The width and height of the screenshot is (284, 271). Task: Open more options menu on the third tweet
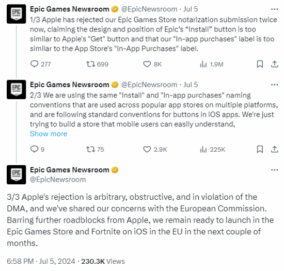[x=274, y=170]
